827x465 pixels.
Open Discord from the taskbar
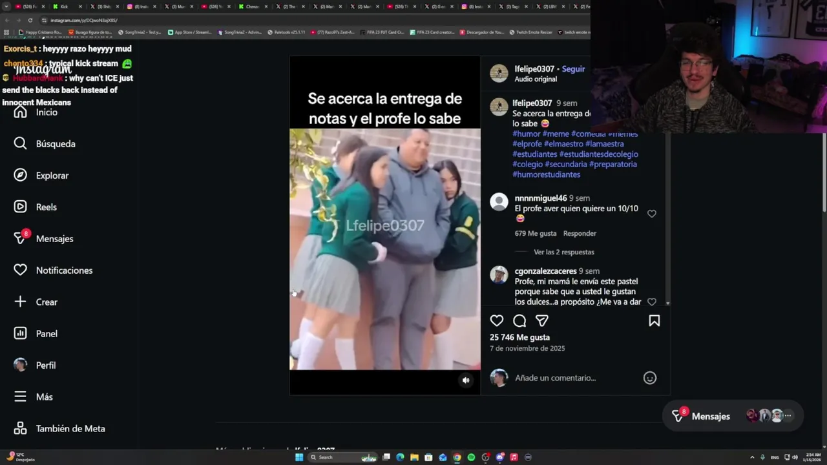[x=499, y=457]
